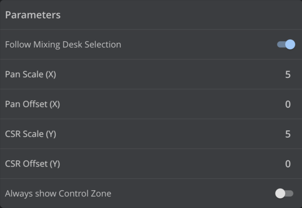The image size is (302, 208).
Task: Edit the CSR Offset (Y) value 0
Action: [288, 164]
